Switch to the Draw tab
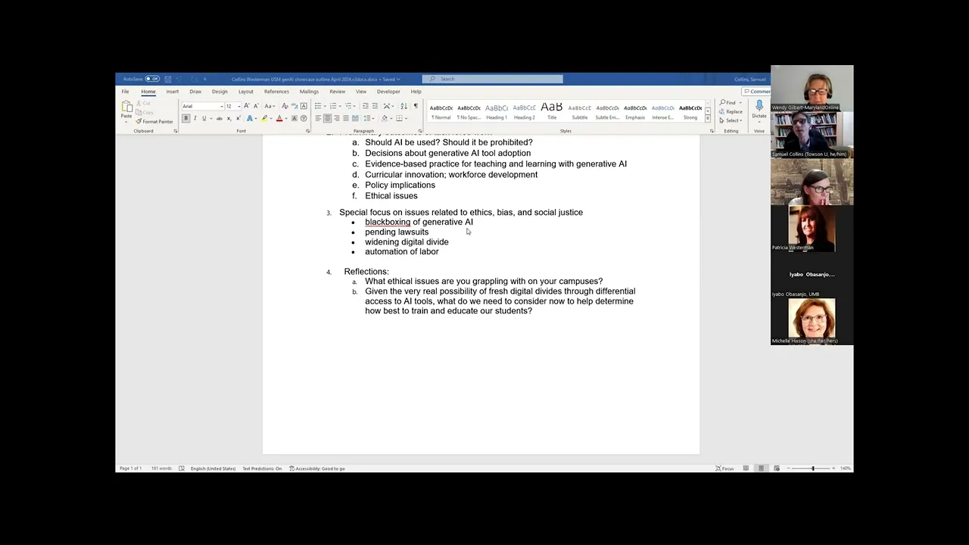 tap(195, 92)
